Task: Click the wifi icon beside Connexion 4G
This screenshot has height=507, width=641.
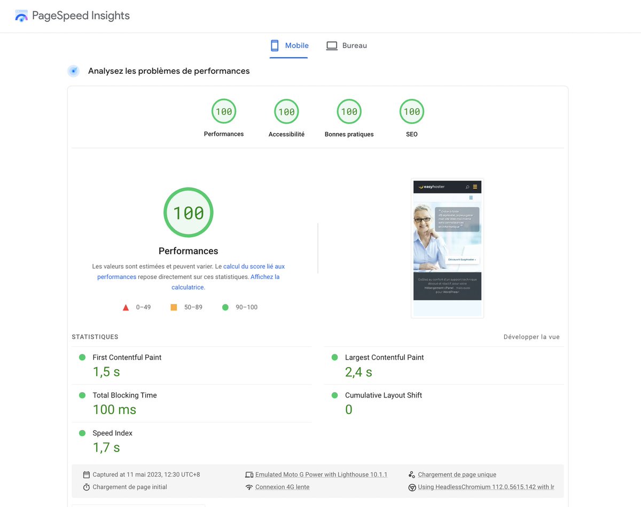Action: (x=249, y=487)
